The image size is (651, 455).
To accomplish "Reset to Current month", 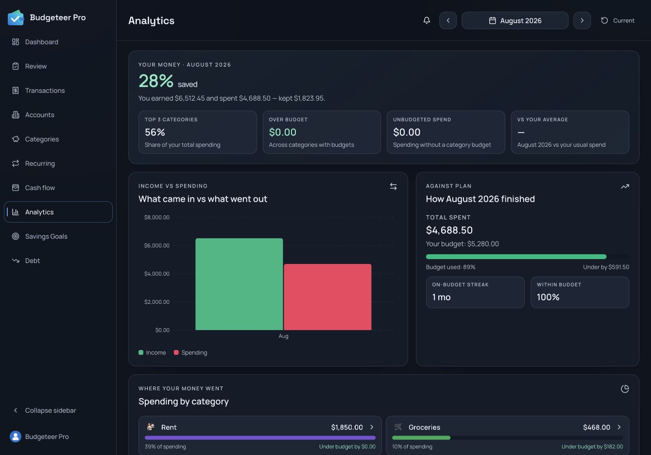I will [x=617, y=20].
